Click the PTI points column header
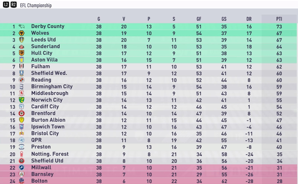Screen dimensions: 298x184 (279, 19)
